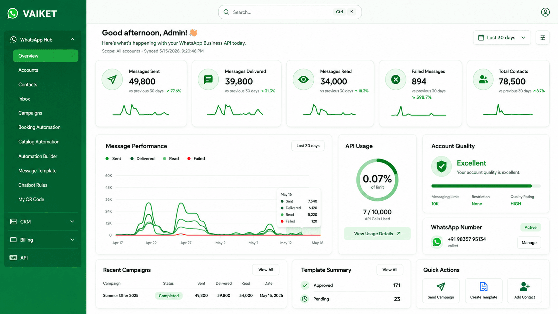
Task: Open the user profile avatar icon
Action: (545, 12)
